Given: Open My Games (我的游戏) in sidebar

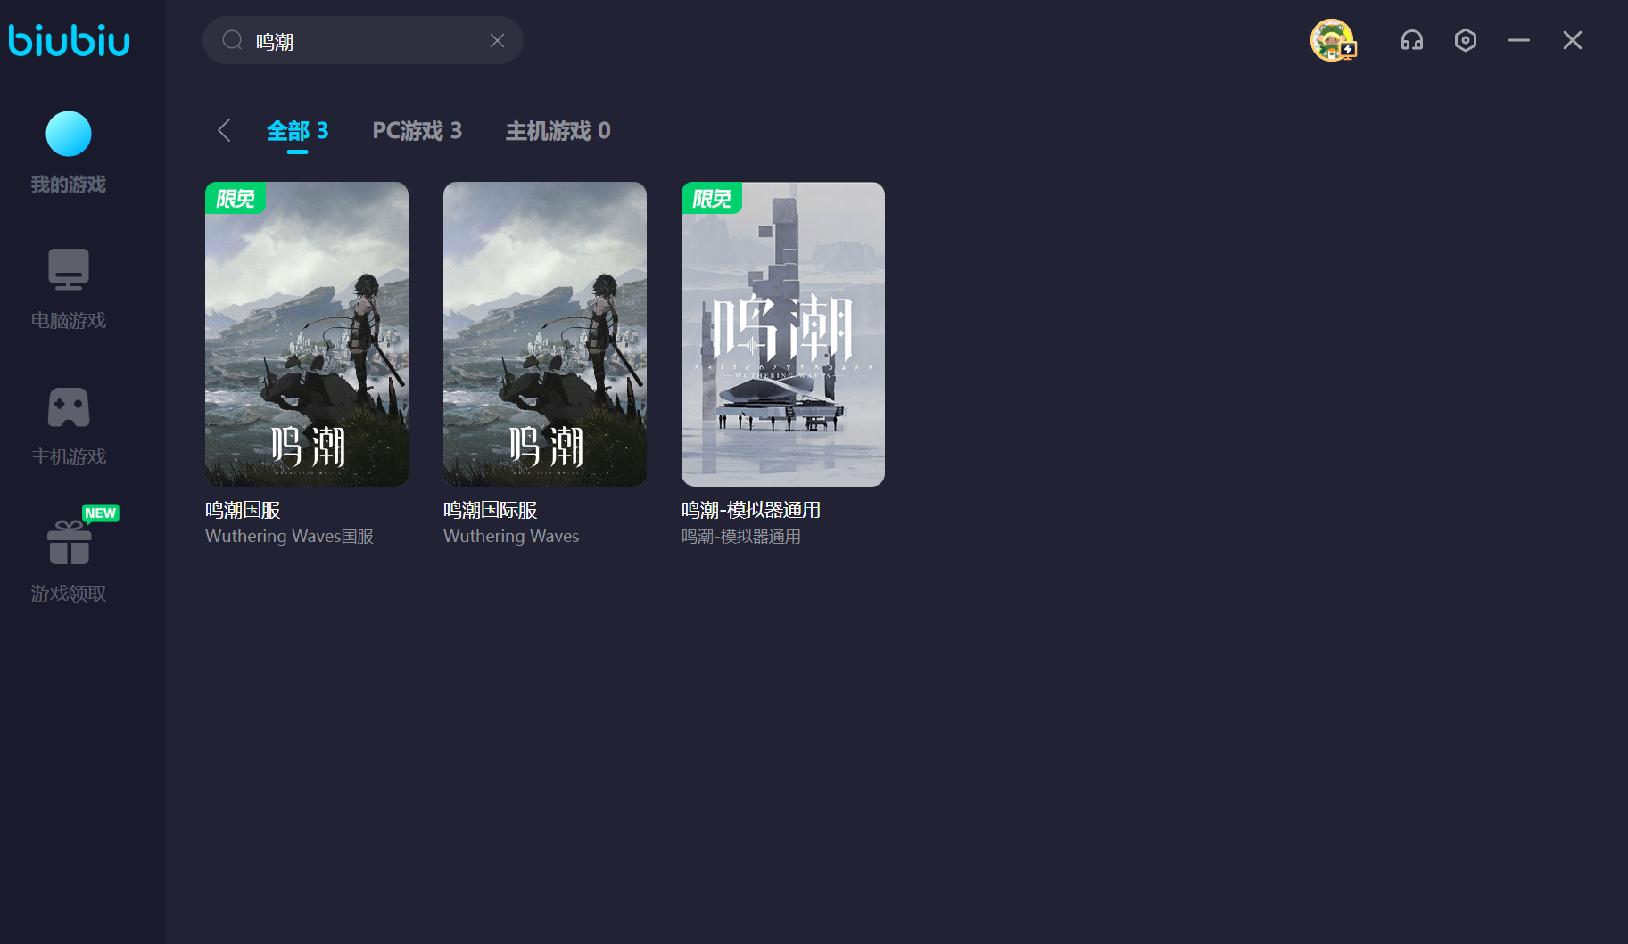Looking at the screenshot, I should 69,152.
